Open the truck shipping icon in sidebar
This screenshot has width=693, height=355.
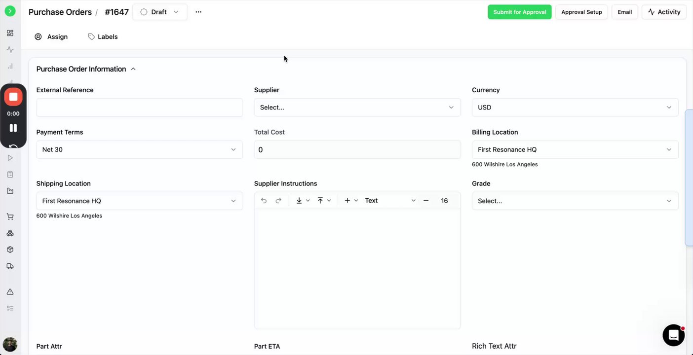(10, 266)
